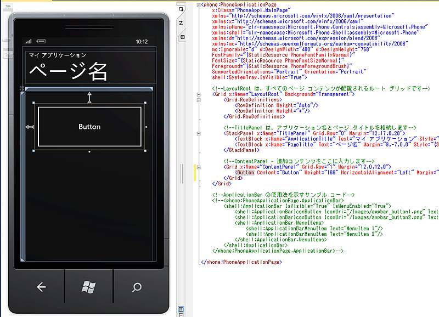439x317 pixels.
Task: Collapse the Grid.RowDefinitions block
Action: point(199,100)
